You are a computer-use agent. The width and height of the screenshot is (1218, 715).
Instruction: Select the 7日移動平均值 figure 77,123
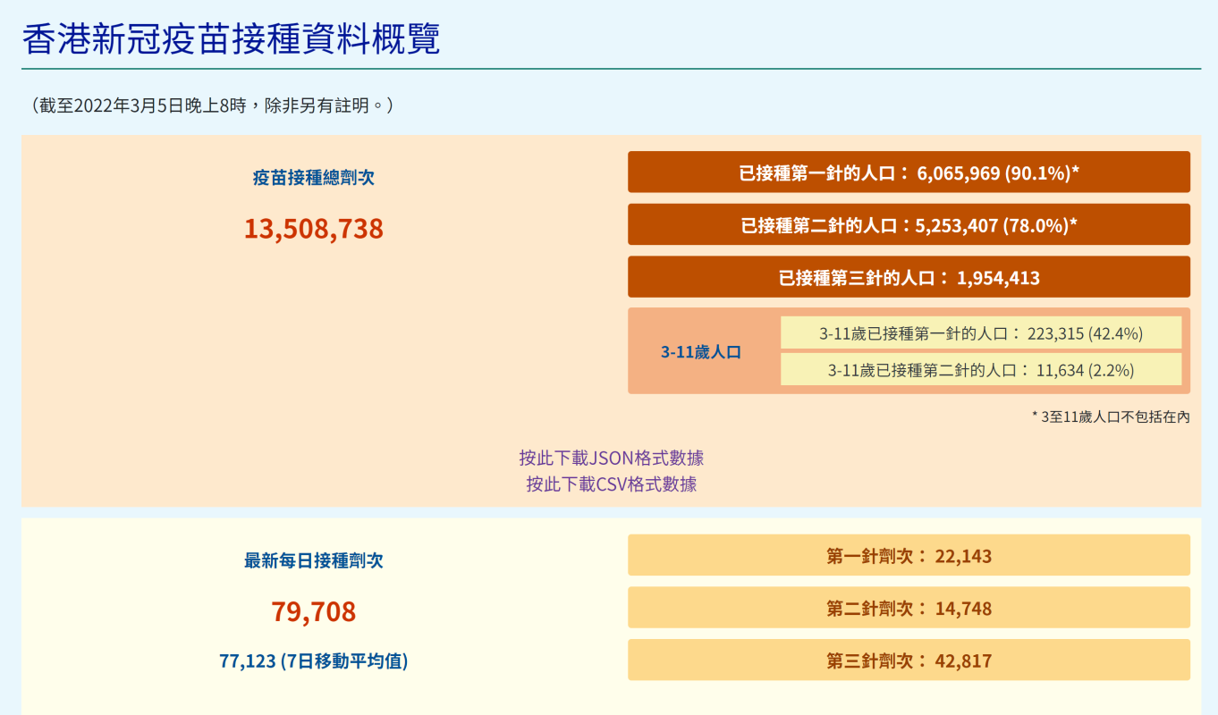pyautogui.click(x=313, y=661)
